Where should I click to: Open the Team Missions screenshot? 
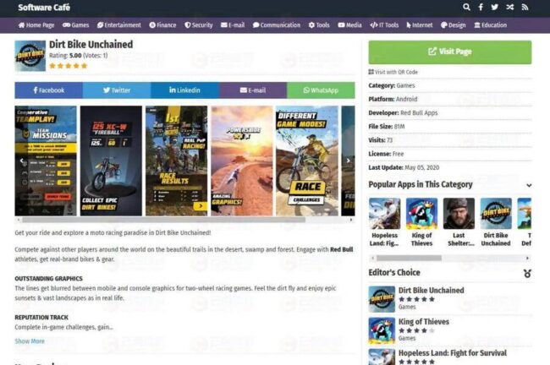point(46,161)
